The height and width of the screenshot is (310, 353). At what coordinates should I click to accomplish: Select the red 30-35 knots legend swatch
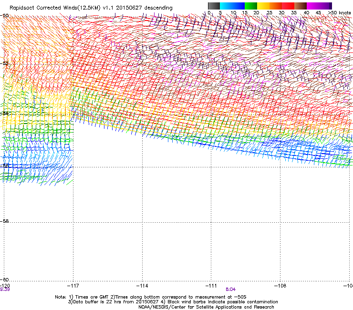[288, 6]
